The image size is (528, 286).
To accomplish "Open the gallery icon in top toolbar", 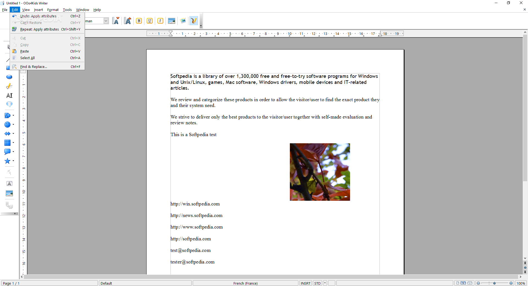I will (183, 21).
